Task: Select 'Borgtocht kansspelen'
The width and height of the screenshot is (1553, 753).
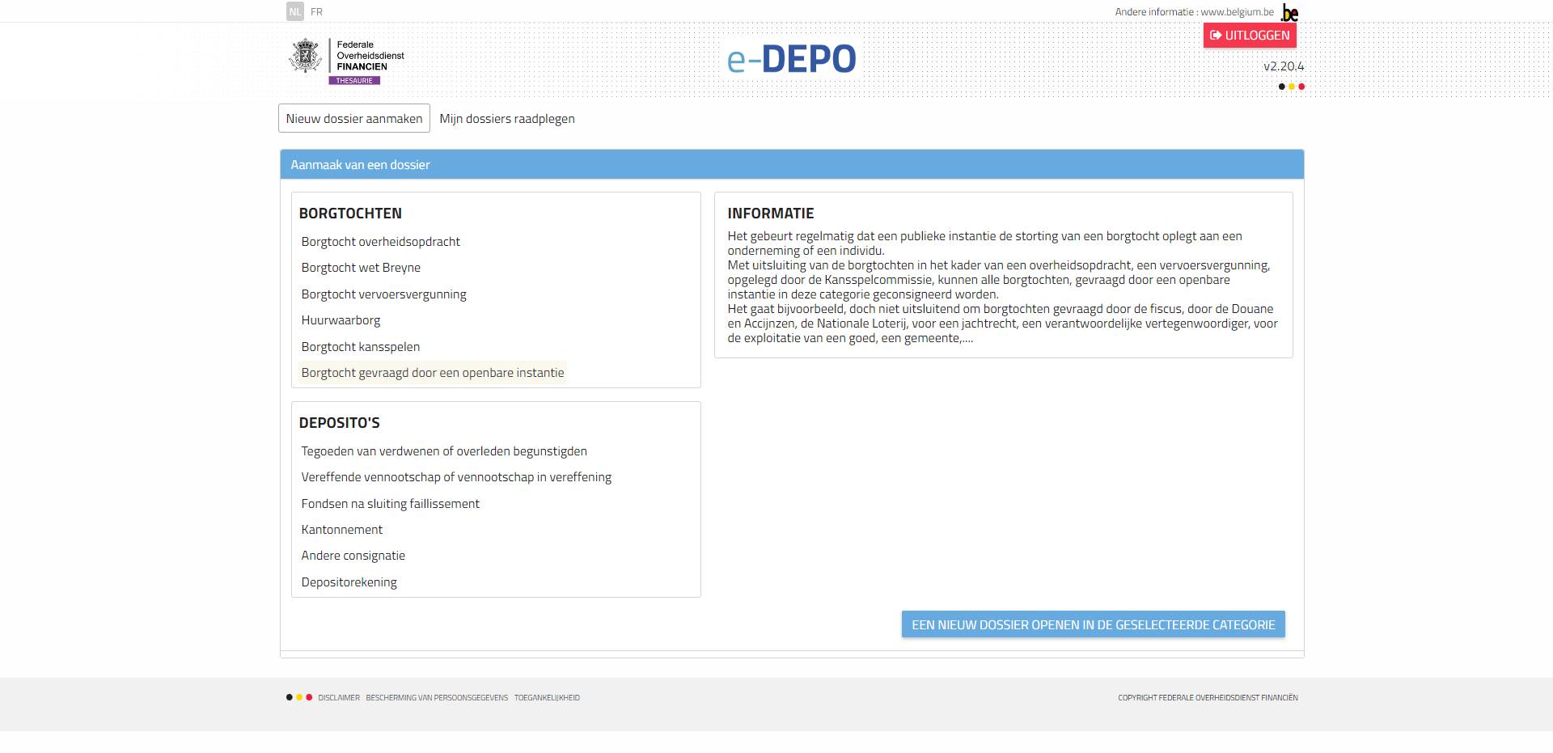Action: point(360,346)
